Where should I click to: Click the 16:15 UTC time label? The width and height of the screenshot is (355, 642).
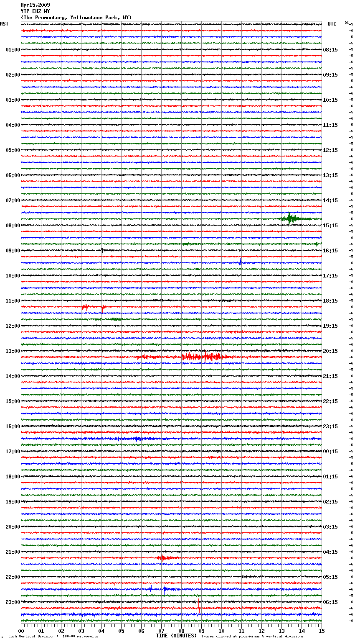(x=330, y=251)
